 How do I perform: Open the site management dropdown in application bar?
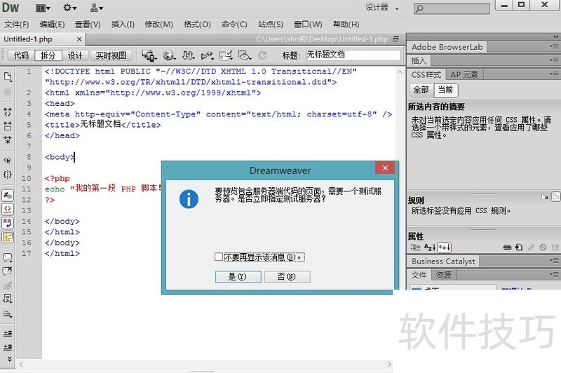click(x=97, y=8)
